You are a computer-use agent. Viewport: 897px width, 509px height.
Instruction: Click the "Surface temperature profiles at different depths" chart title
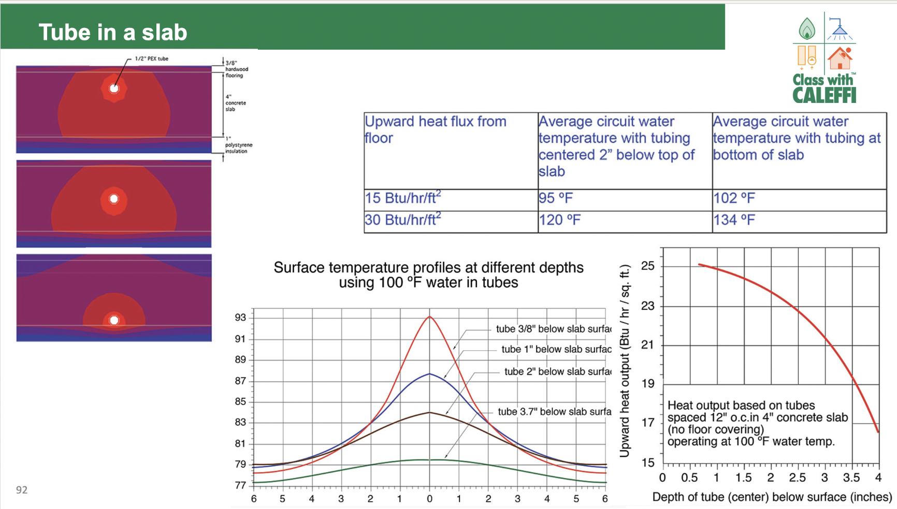pyautogui.click(x=428, y=275)
